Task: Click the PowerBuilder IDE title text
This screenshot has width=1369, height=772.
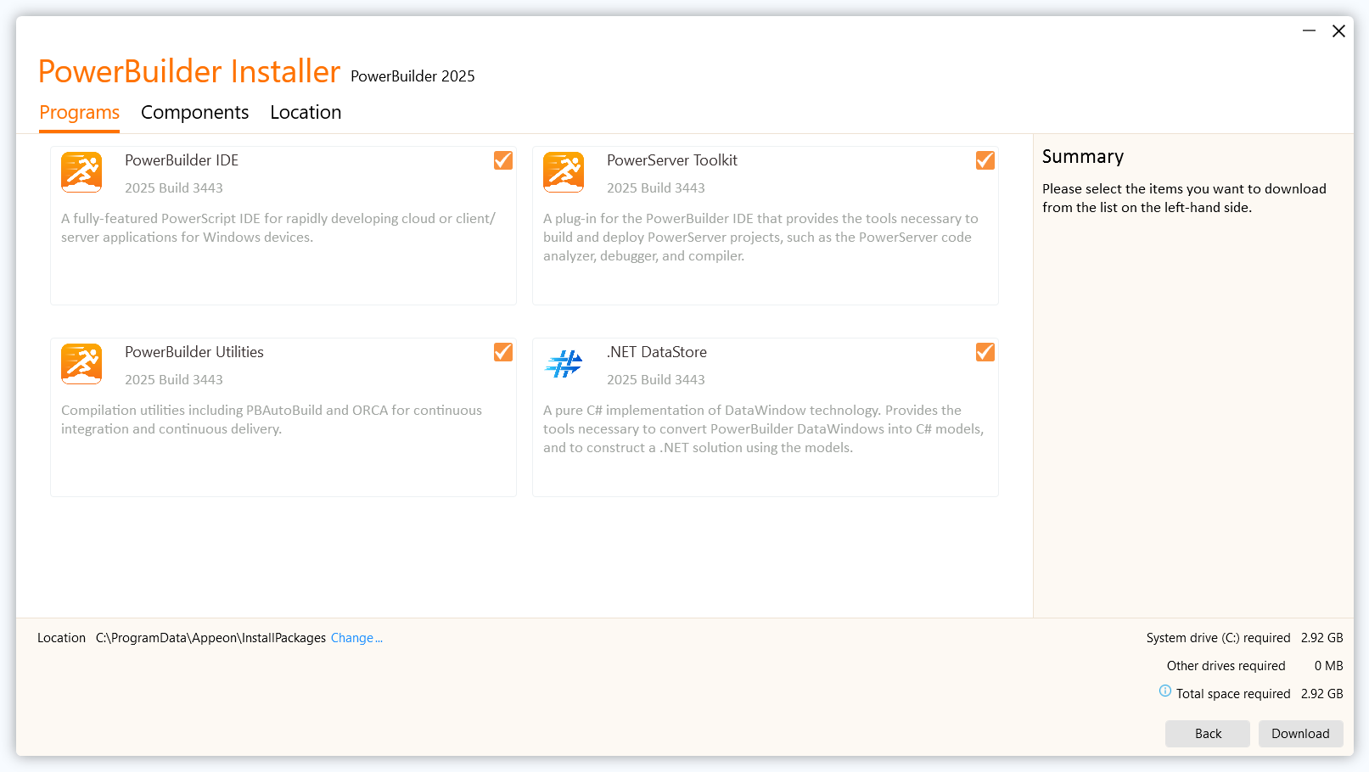Action: coord(182,160)
